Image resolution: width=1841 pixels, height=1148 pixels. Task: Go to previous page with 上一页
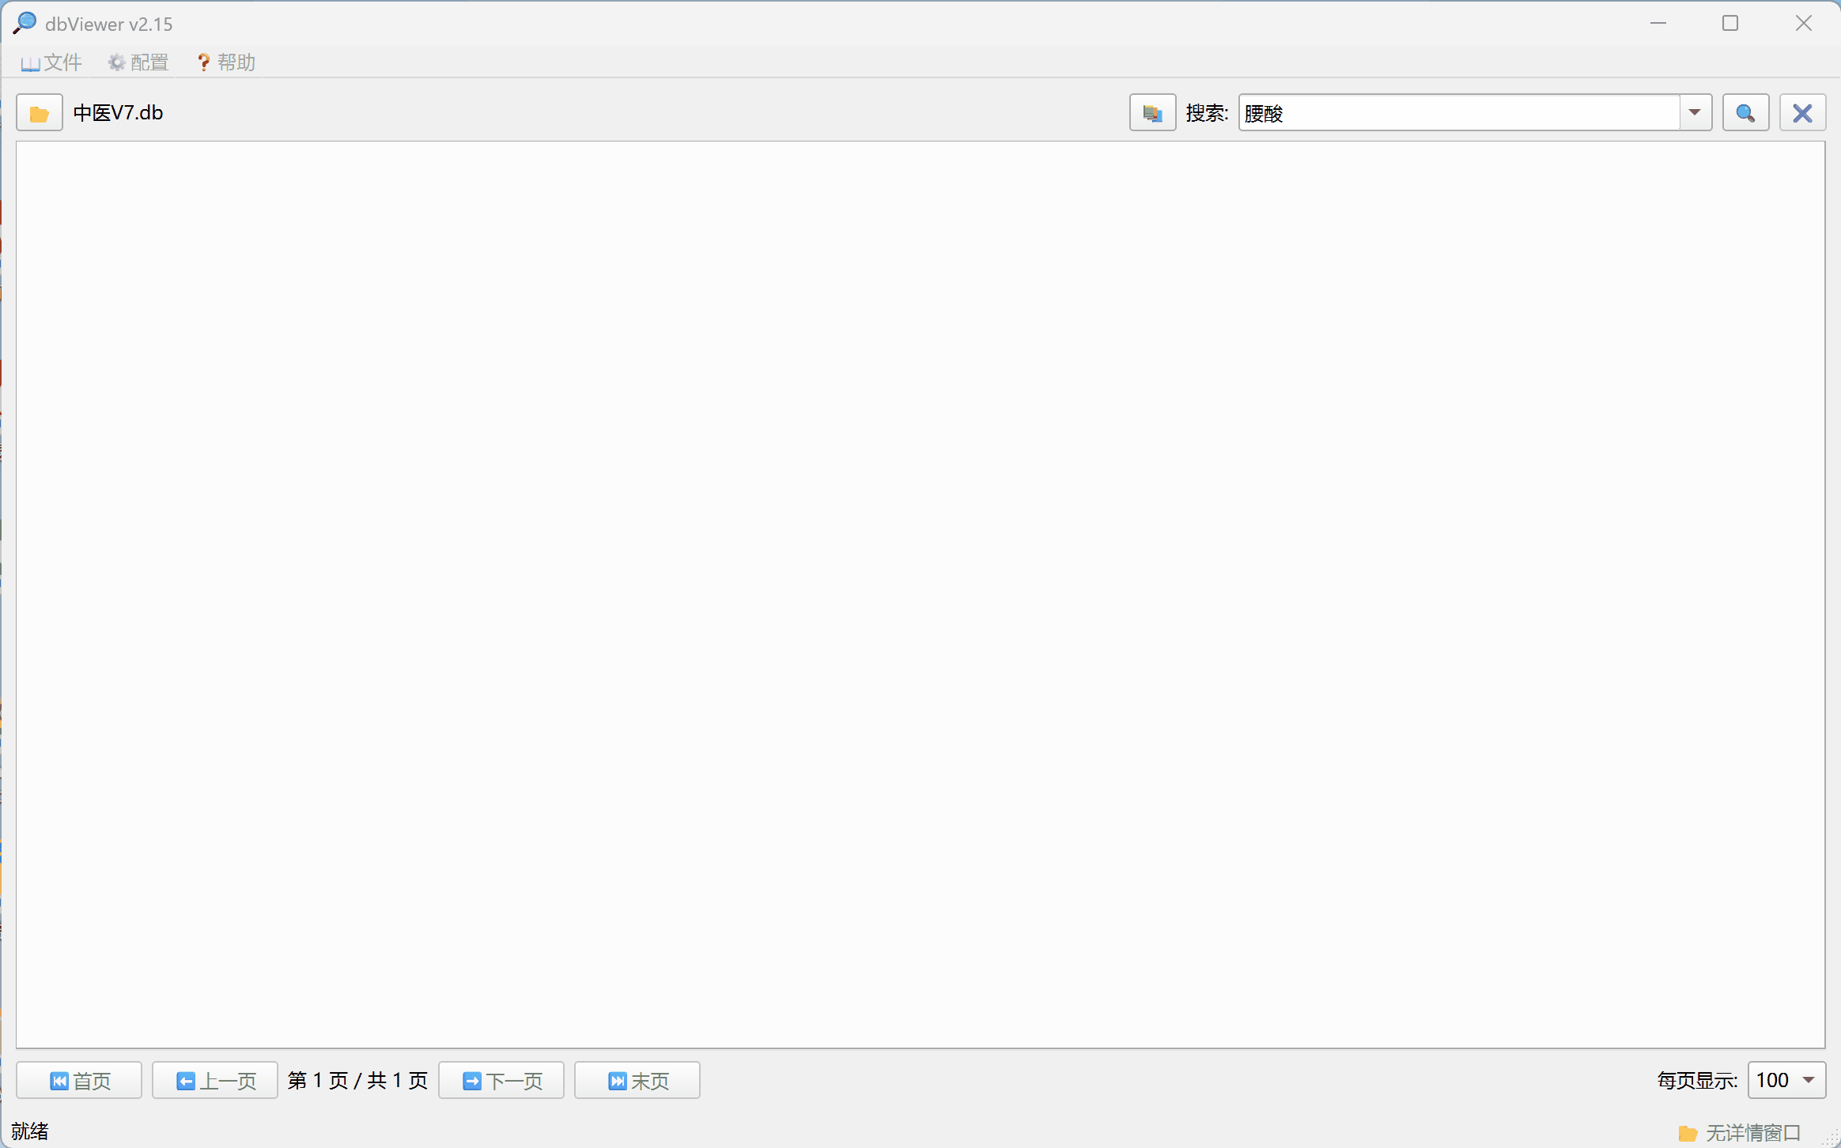pyautogui.click(x=215, y=1080)
